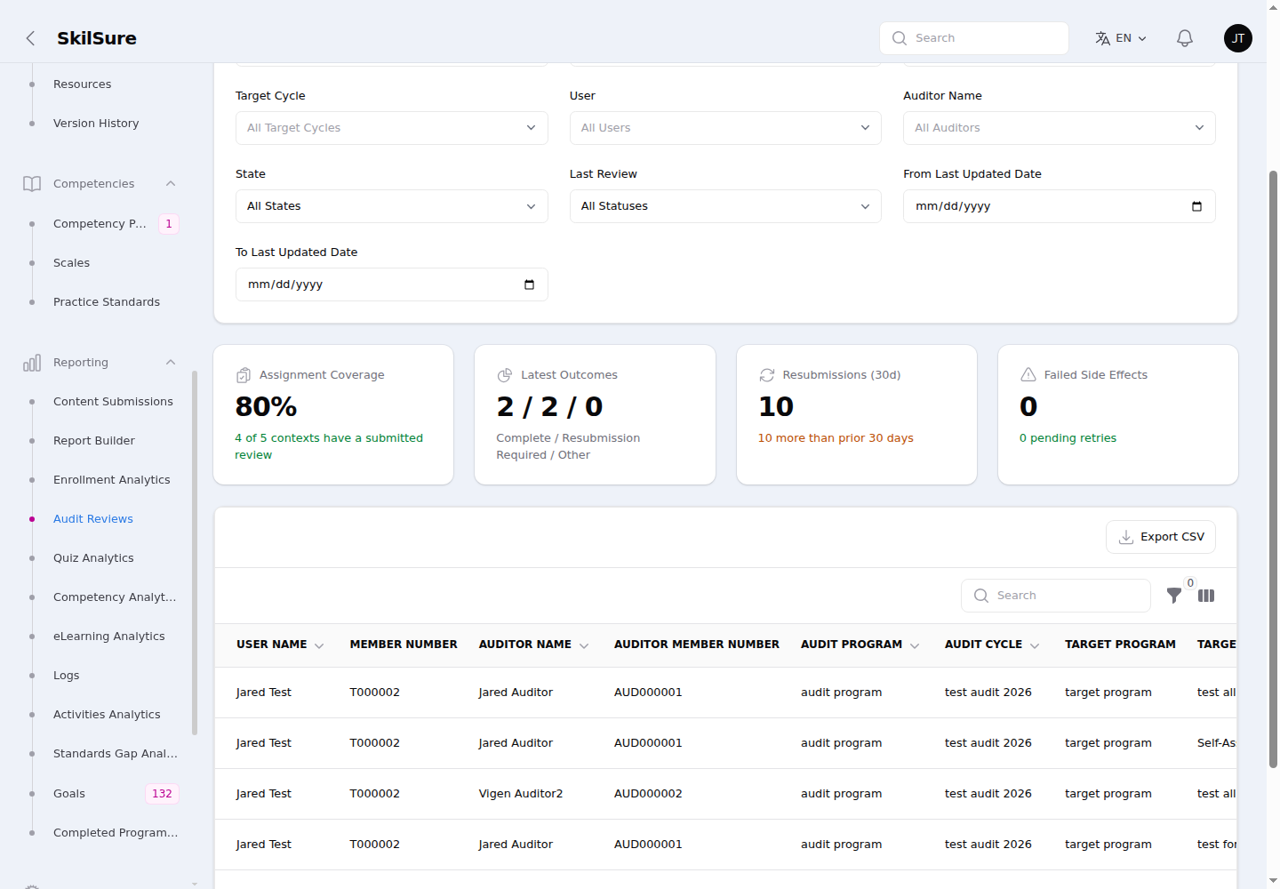Viewport: 1280px width, 889px height.
Task: Open Resources in sidebar
Action: click(x=83, y=84)
